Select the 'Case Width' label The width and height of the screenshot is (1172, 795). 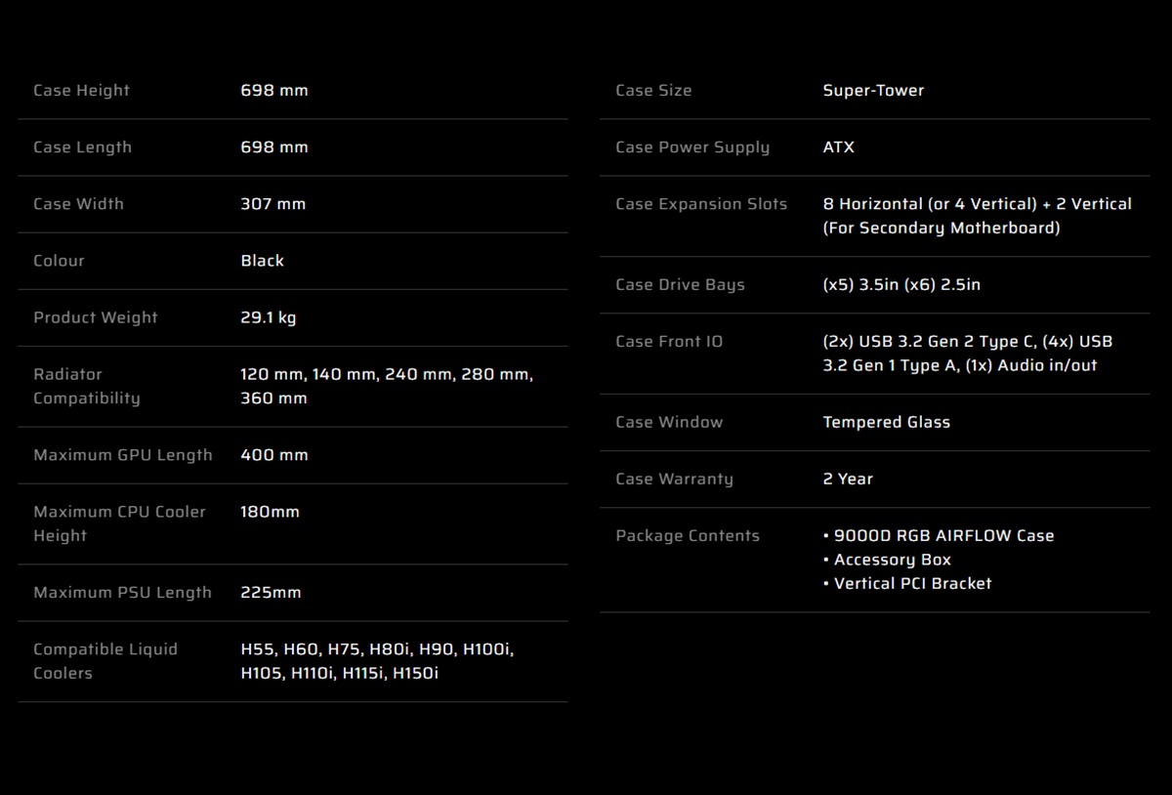click(x=78, y=204)
